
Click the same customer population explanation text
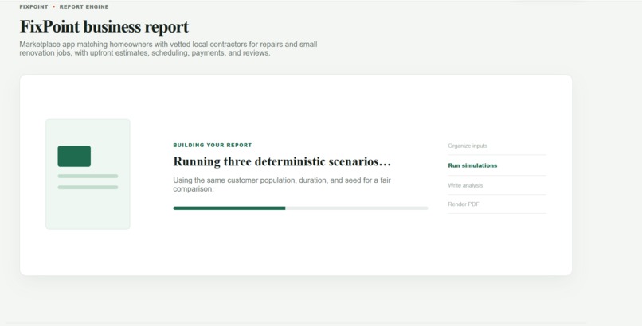pyautogui.click(x=282, y=184)
